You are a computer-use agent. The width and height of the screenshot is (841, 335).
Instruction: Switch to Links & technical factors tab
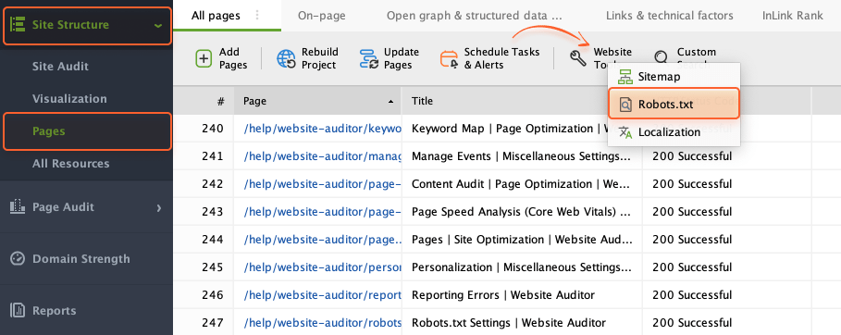pos(669,16)
